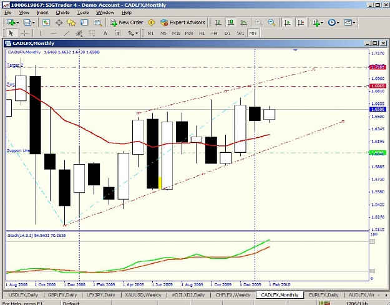Switch to the EURLFX,Daily chart tab
Viewport: 390px width, 305px height.
tap(323, 295)
